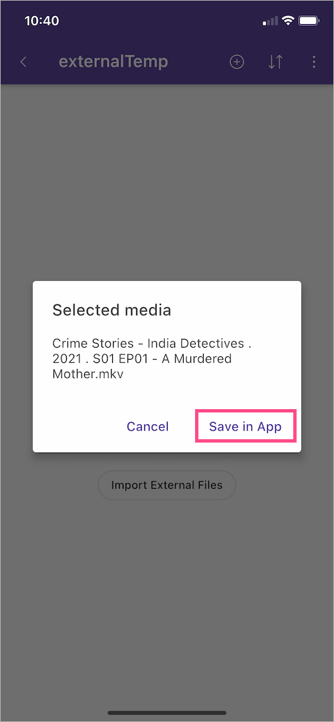Choose Save in App

pyautogui.click(x=245, y=427)
